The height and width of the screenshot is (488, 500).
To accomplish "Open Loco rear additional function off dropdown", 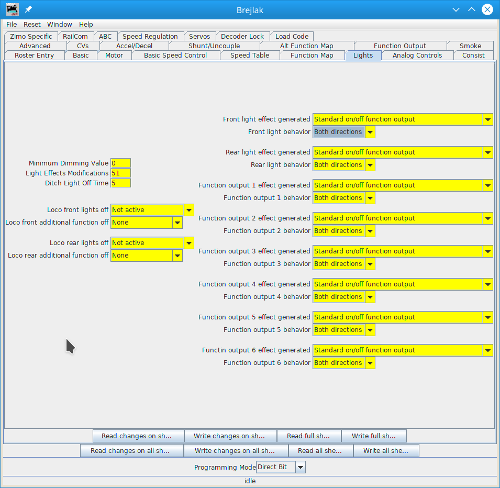I will pyautogui.click(x=146, y=256).
